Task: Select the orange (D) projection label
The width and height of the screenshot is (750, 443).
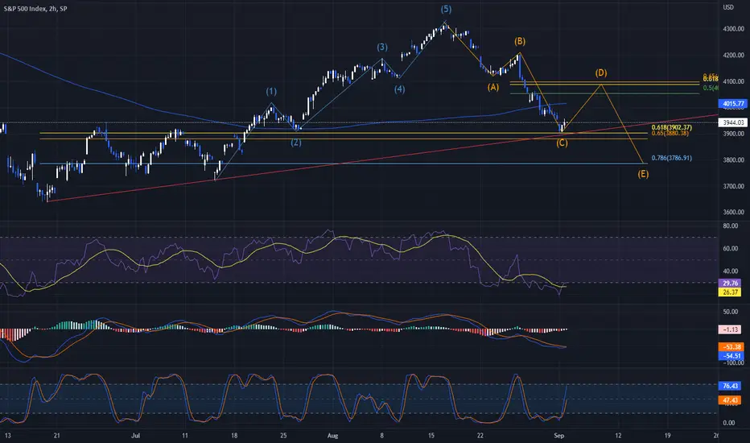Action: pyautogui.click(x=601, y=72)
